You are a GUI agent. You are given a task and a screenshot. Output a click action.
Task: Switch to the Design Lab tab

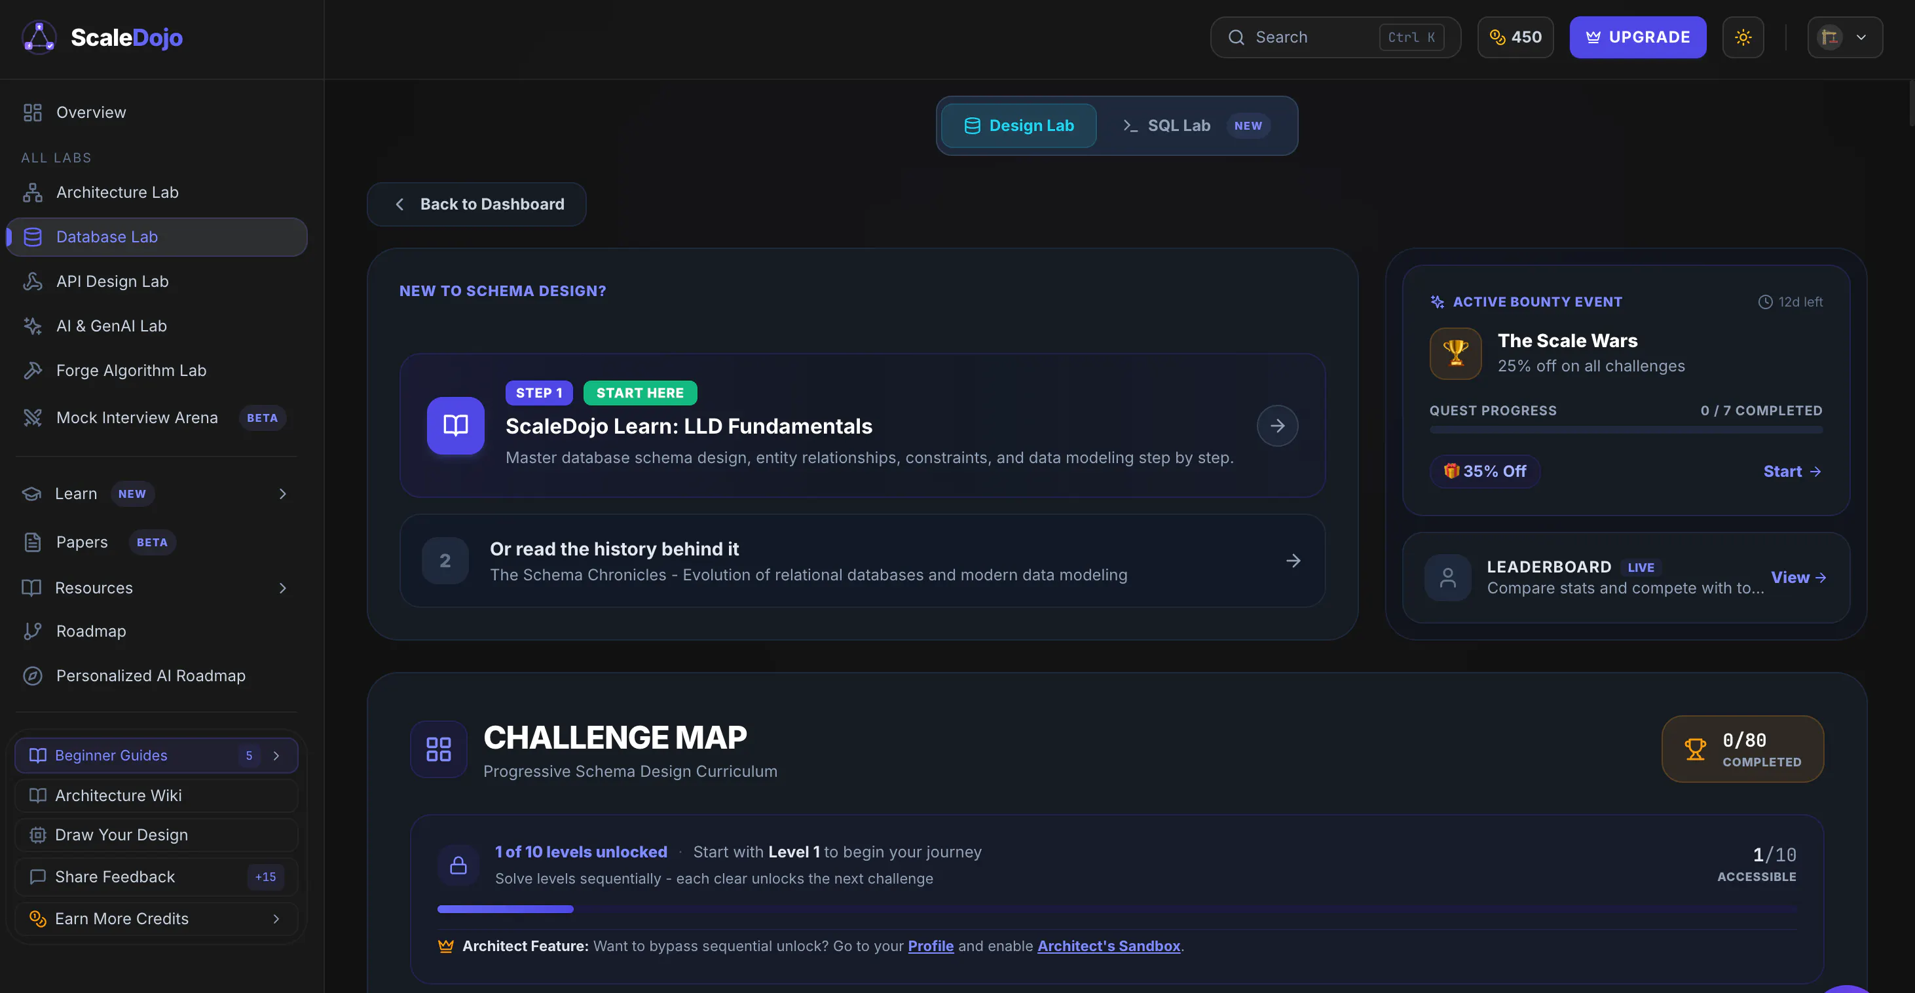point(1018,126)
